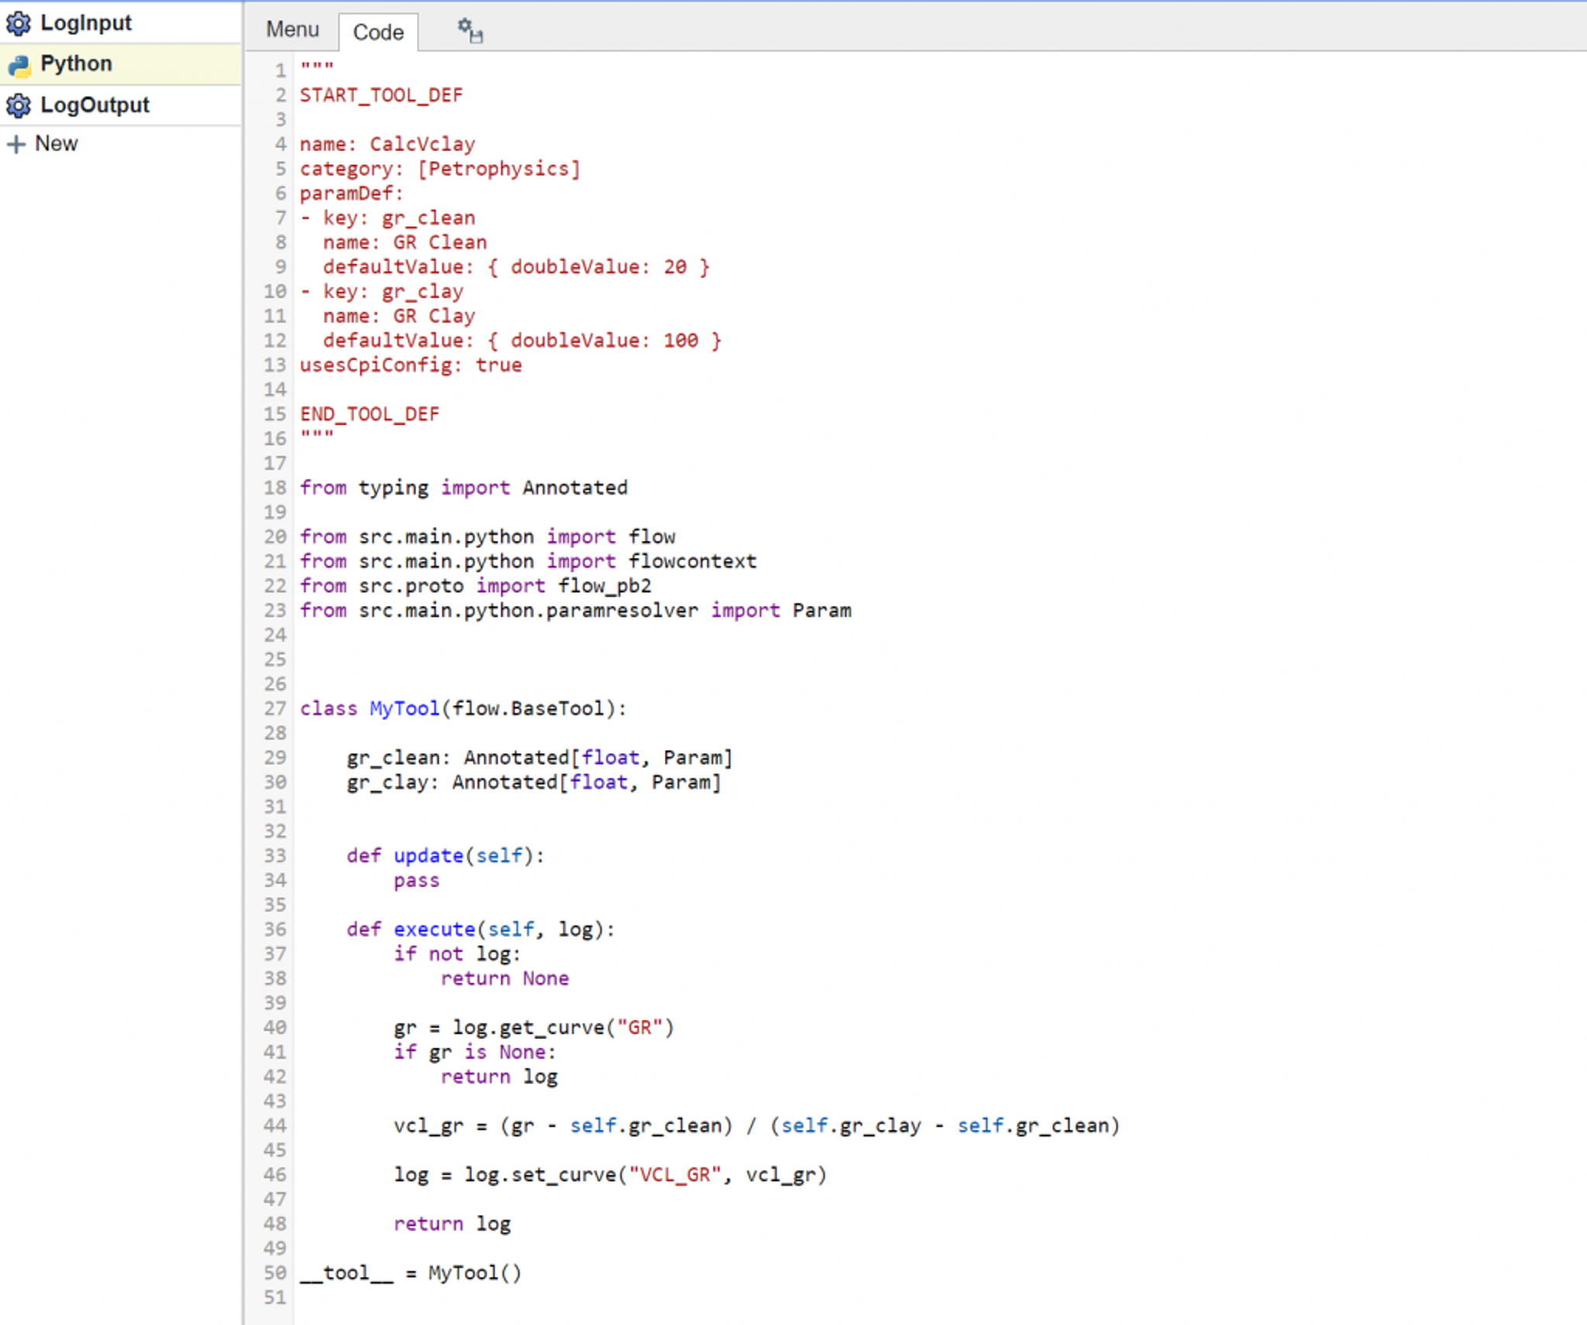The height and width of the screenshot is (1325, 1587).
Task: Click the New step label
Action: (56, 143)
